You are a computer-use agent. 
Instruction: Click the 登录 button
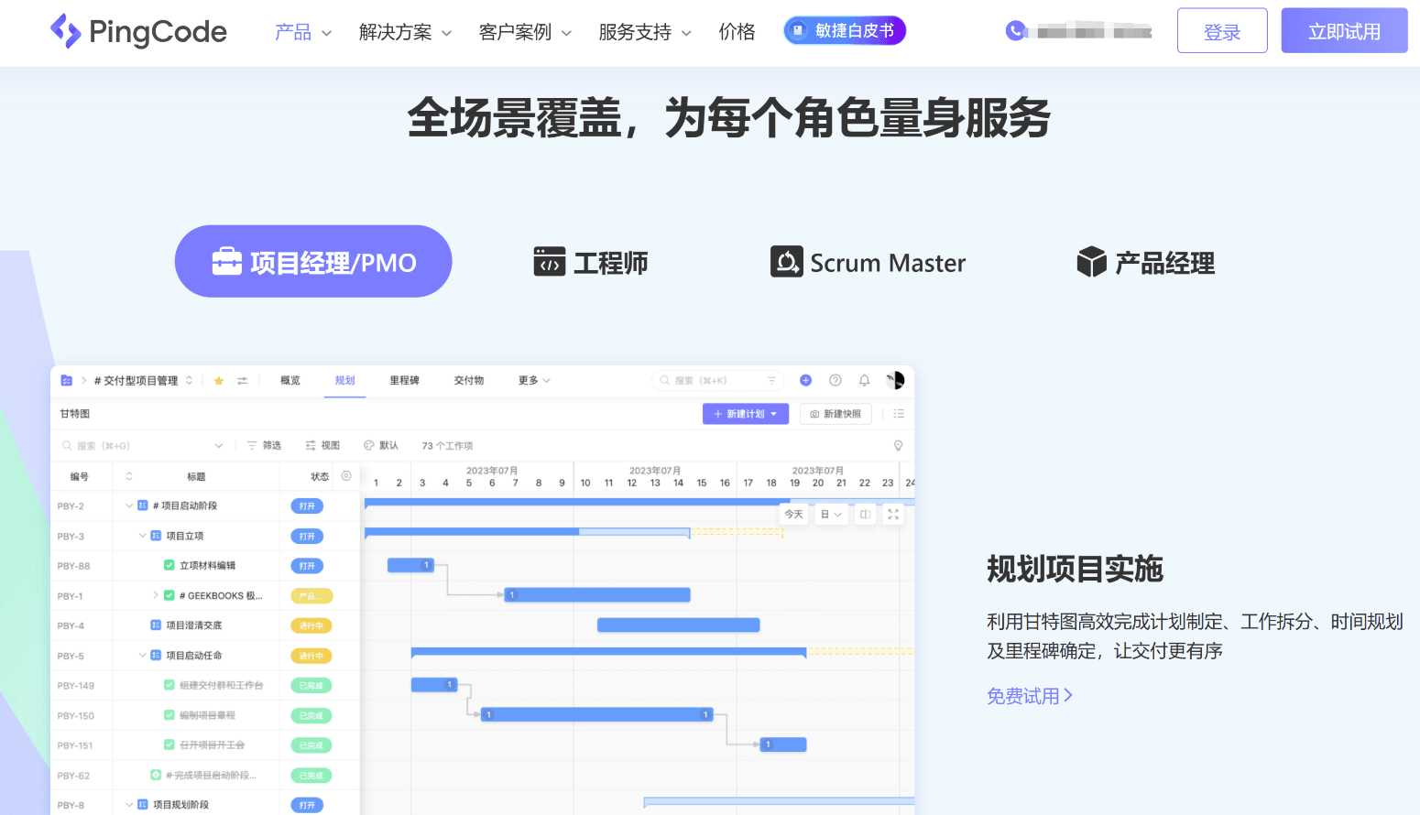tap(1222, 31)
